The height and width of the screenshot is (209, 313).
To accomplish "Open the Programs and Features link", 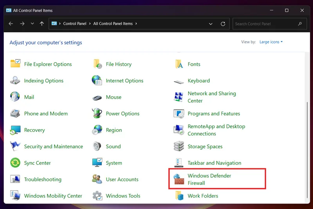I will pos(214,114).
